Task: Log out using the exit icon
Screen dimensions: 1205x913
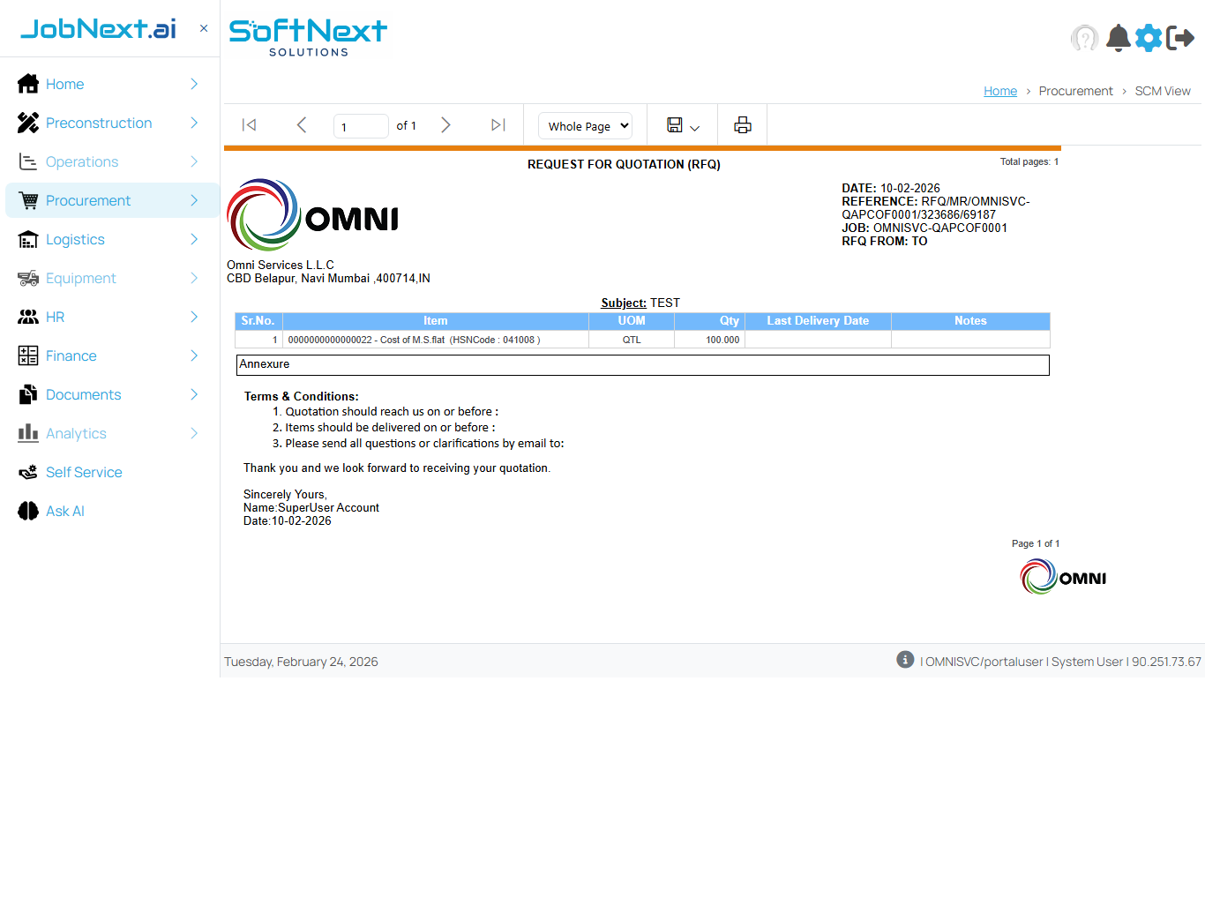Action: 1179,37
